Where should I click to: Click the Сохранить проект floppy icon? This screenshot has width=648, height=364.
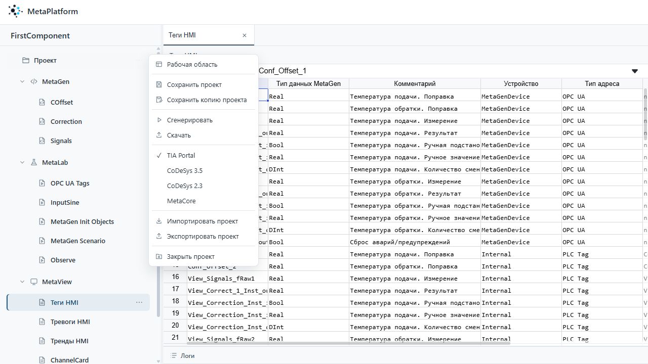click(x=159, y=84)
